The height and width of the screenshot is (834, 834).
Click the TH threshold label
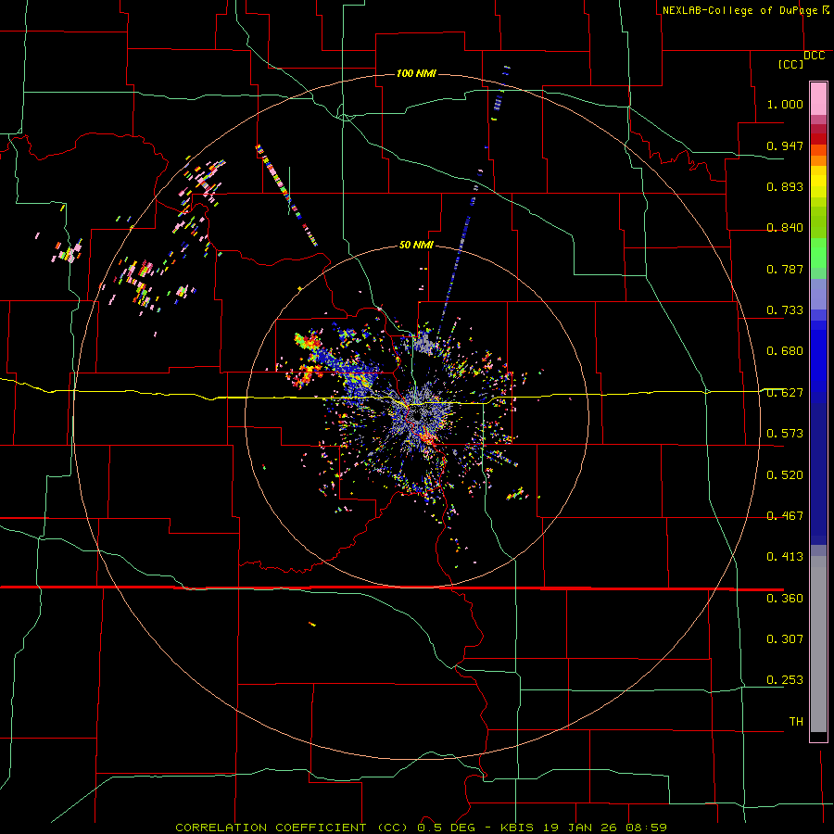pos(796,722)
